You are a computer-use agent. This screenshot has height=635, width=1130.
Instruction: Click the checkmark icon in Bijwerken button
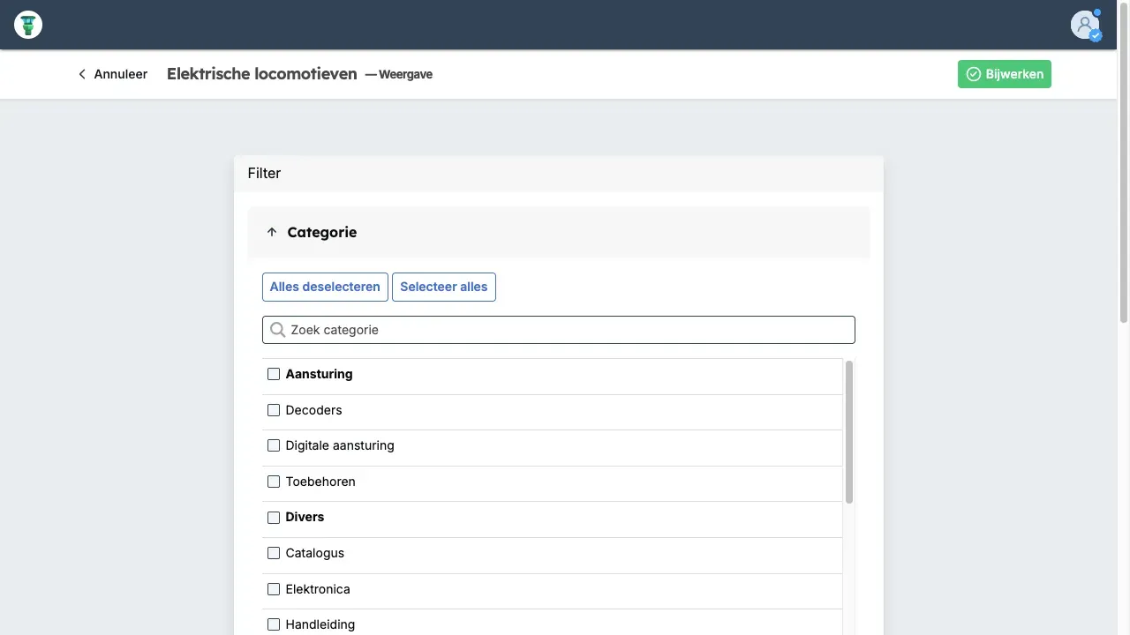[974, 75]
